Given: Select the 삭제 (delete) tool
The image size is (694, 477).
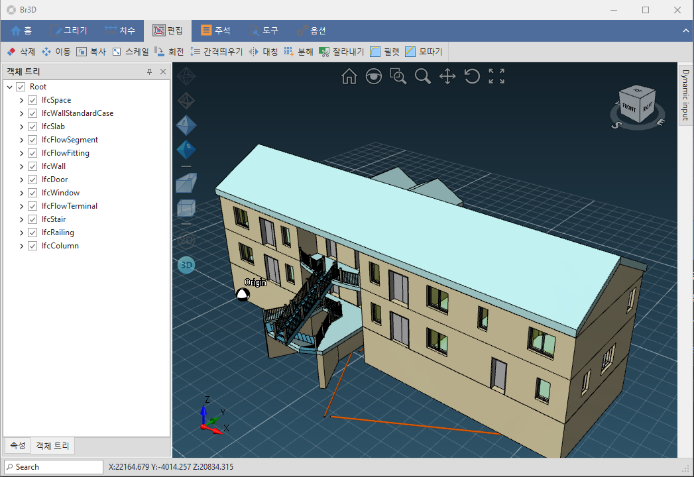Looking at the screenshot, I should click(x=21, y=52).
